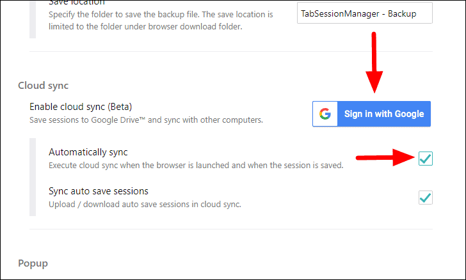The height and width of the screenshot is (280, 466).
Task: Click the Automatically sync option label
Action: (x=88, y=152)
